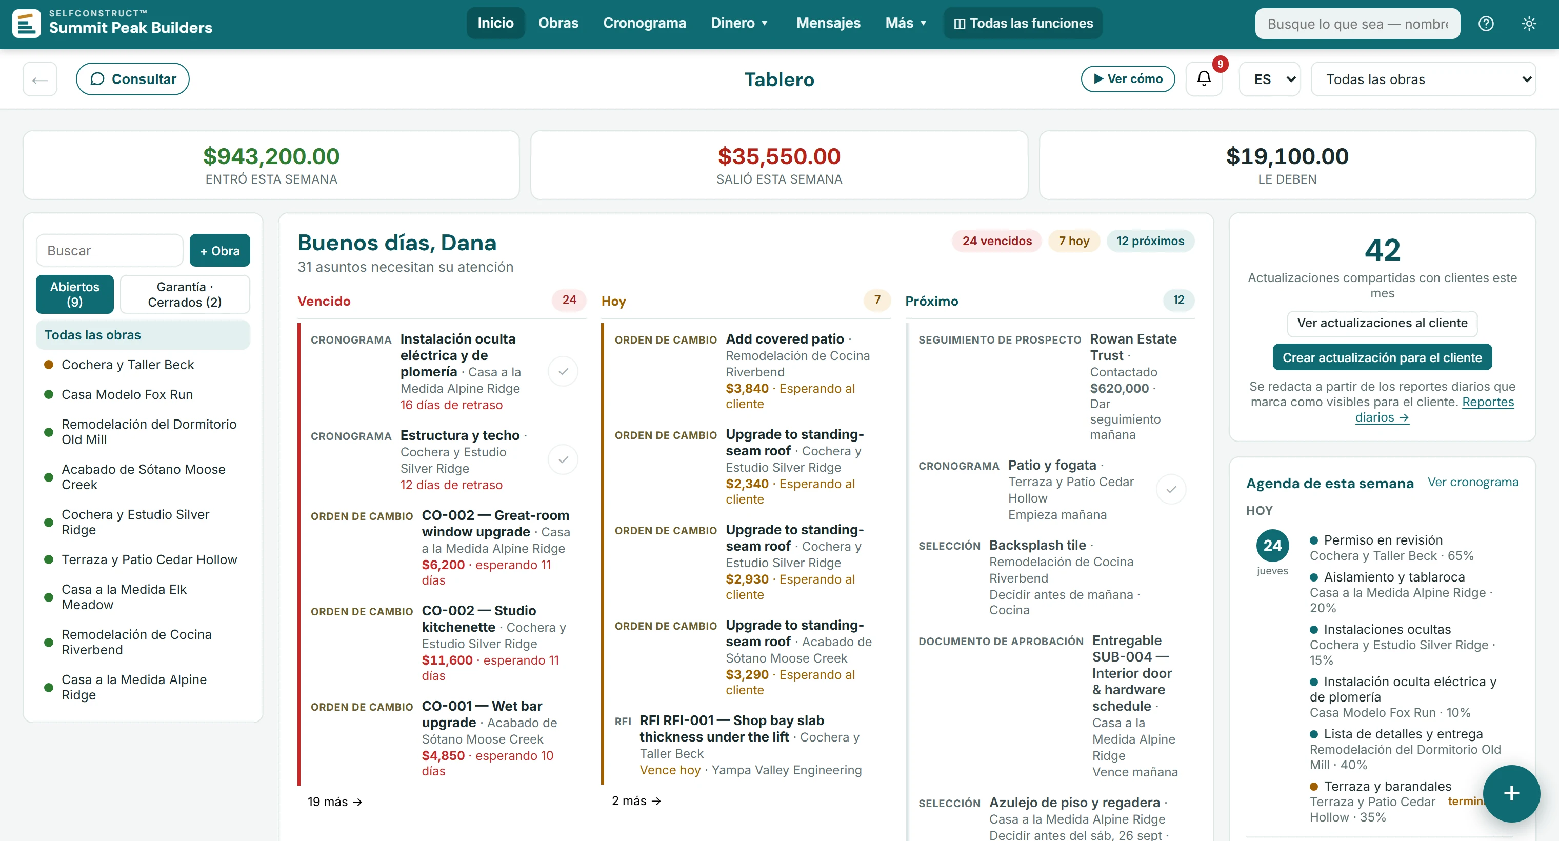This screenshot has height=841, width=1559.
Task: Click the Ver cómo play button
Action: click(1128, 78)
